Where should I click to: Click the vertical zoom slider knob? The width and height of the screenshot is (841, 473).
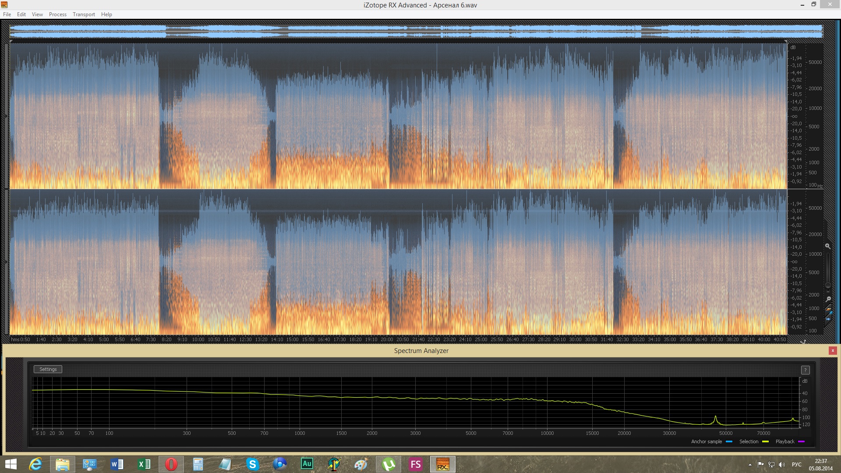coord(828,286)
